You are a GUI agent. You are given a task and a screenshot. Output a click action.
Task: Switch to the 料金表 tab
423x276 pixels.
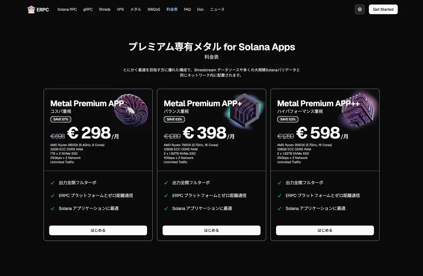point(172,9)
